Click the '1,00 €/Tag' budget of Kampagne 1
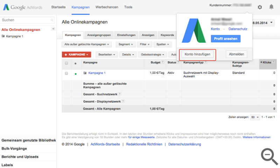280x168 pixels. [157, 73]
